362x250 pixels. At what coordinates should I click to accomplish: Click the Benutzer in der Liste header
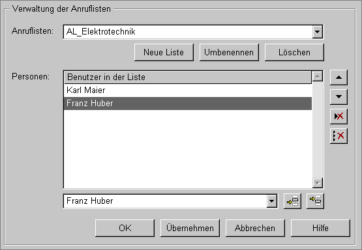[x=188, y=77]
